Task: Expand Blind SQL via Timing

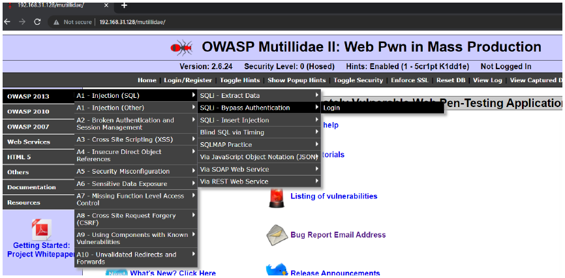Action: (x=259, y=132)
